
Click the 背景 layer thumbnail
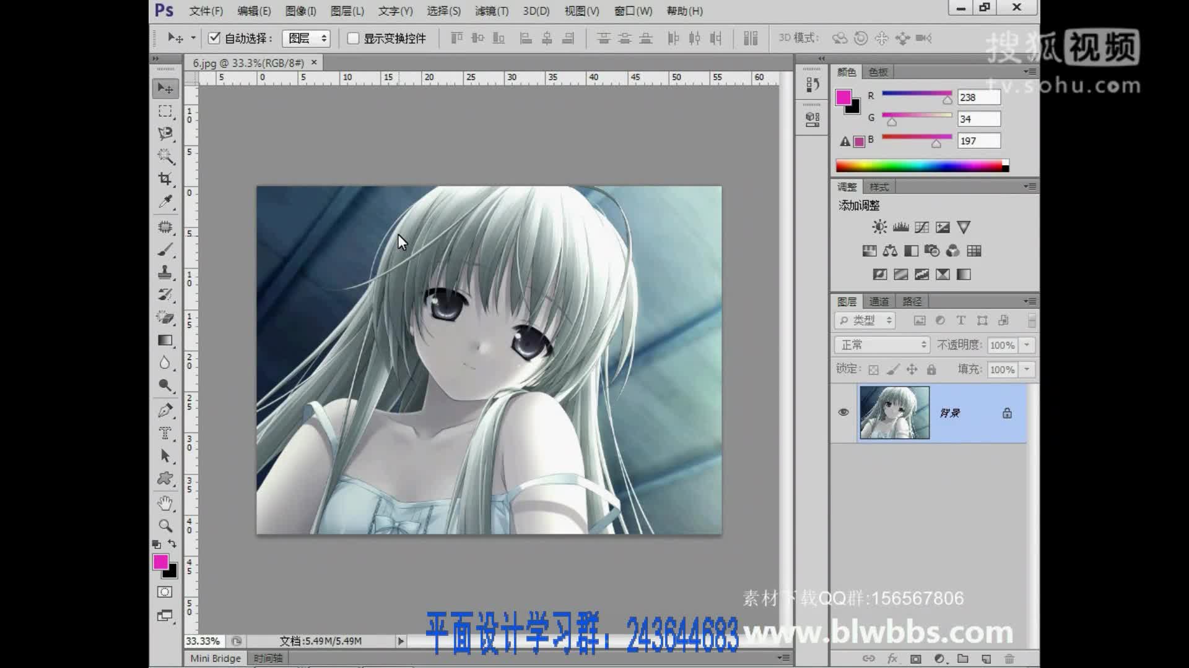894,413
